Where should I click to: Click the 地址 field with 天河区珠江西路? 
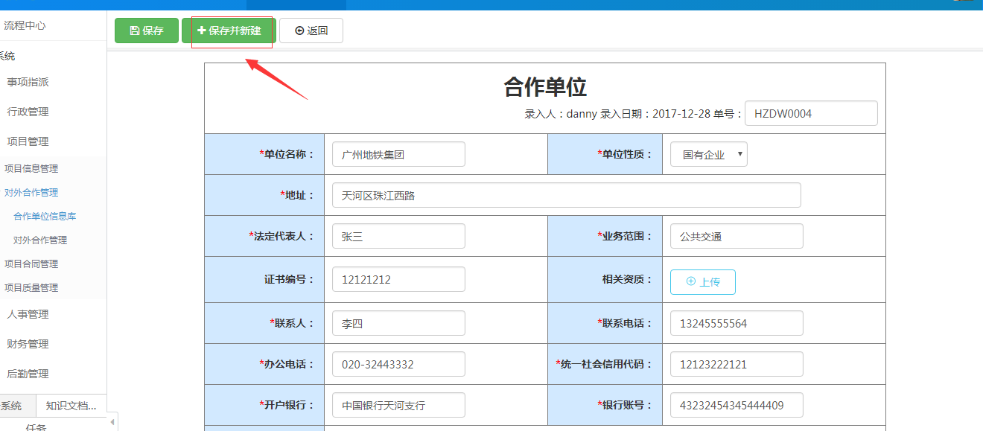pyautogui.click(x=566, y=196)
